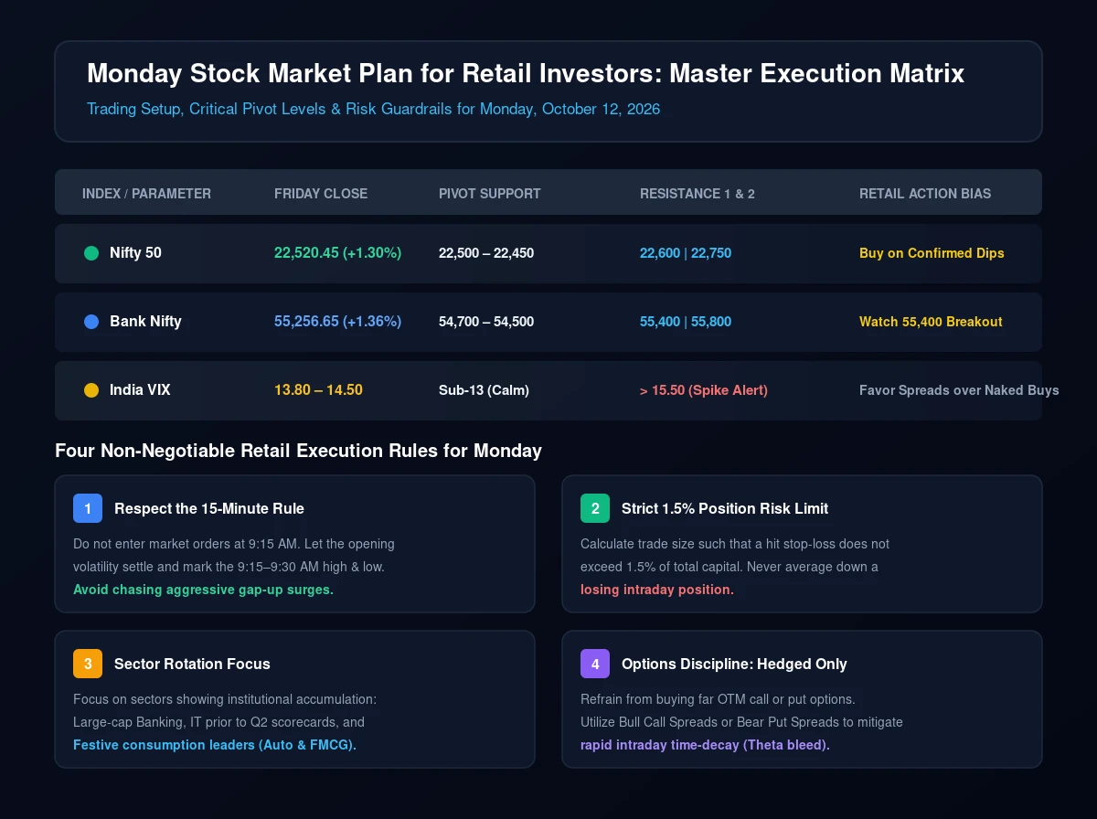Click the purple number 4 rule badge
Screen dimensions: 1097x819
[x=595, y=664]
